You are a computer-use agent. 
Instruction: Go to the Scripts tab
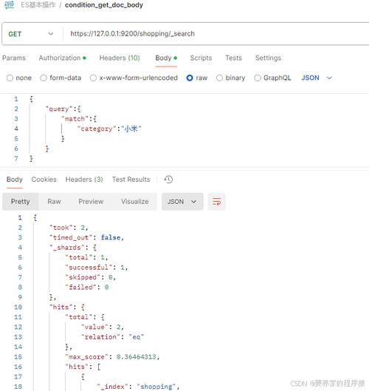point(201,58)
